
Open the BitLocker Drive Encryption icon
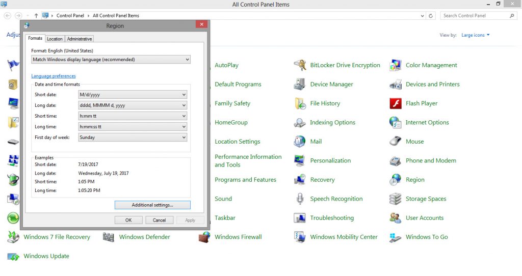[300, 65]
